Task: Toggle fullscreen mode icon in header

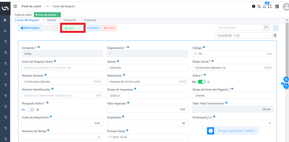Action: [x=270, y=7]
